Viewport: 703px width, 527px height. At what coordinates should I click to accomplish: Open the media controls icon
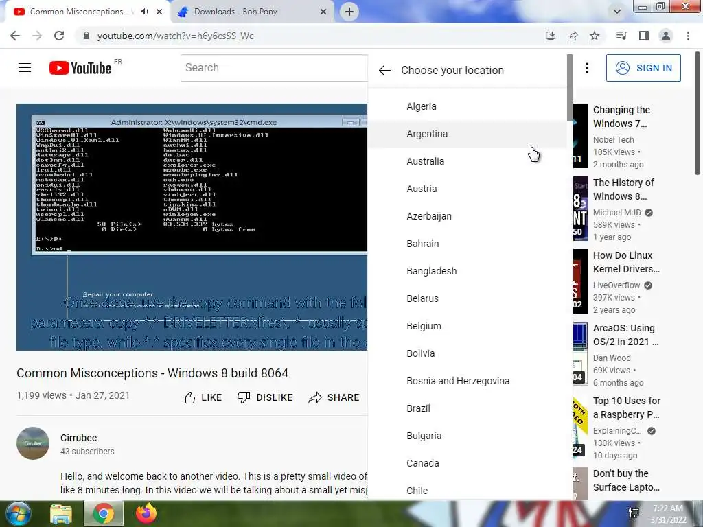point(621,36)
